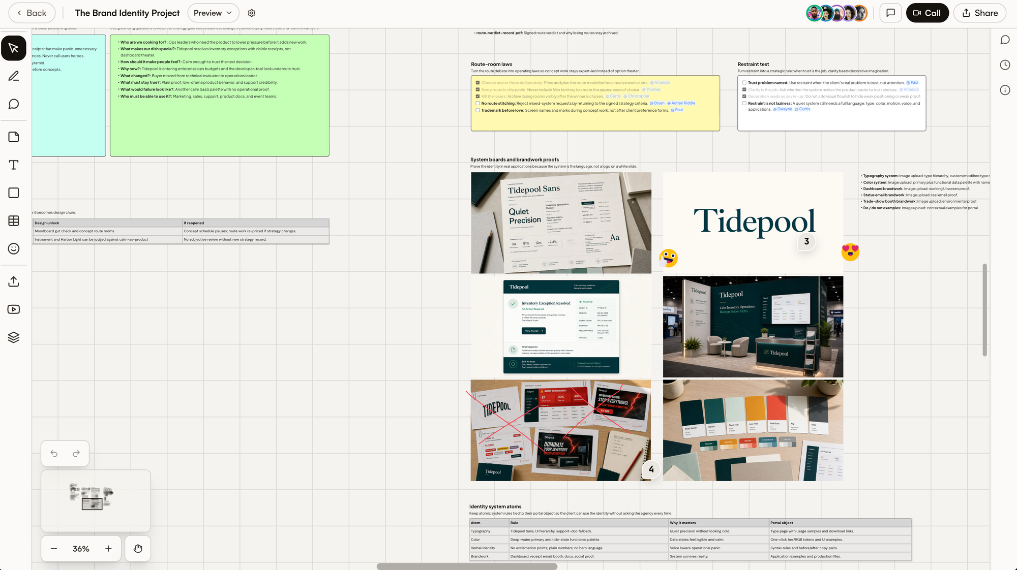Open board settings gear
This screenshot has width=1017, height=570.
(x=252, y=13)
